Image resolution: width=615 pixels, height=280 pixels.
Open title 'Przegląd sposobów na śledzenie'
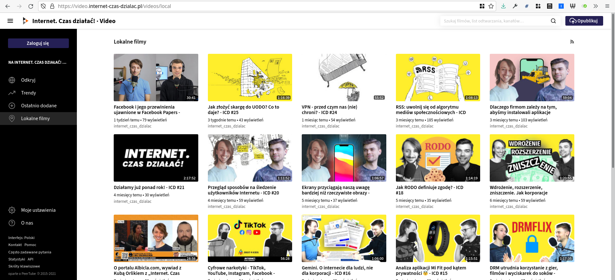(243, 190)
